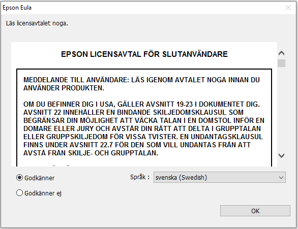Click the paragraph starting 'MEDDELANDE TILL ANVÄNDARE'
This screenshot has width=298, height=229.
pos(141,84)
